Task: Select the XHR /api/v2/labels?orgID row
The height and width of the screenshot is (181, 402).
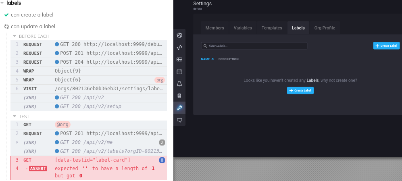Action: pos(89,151)
